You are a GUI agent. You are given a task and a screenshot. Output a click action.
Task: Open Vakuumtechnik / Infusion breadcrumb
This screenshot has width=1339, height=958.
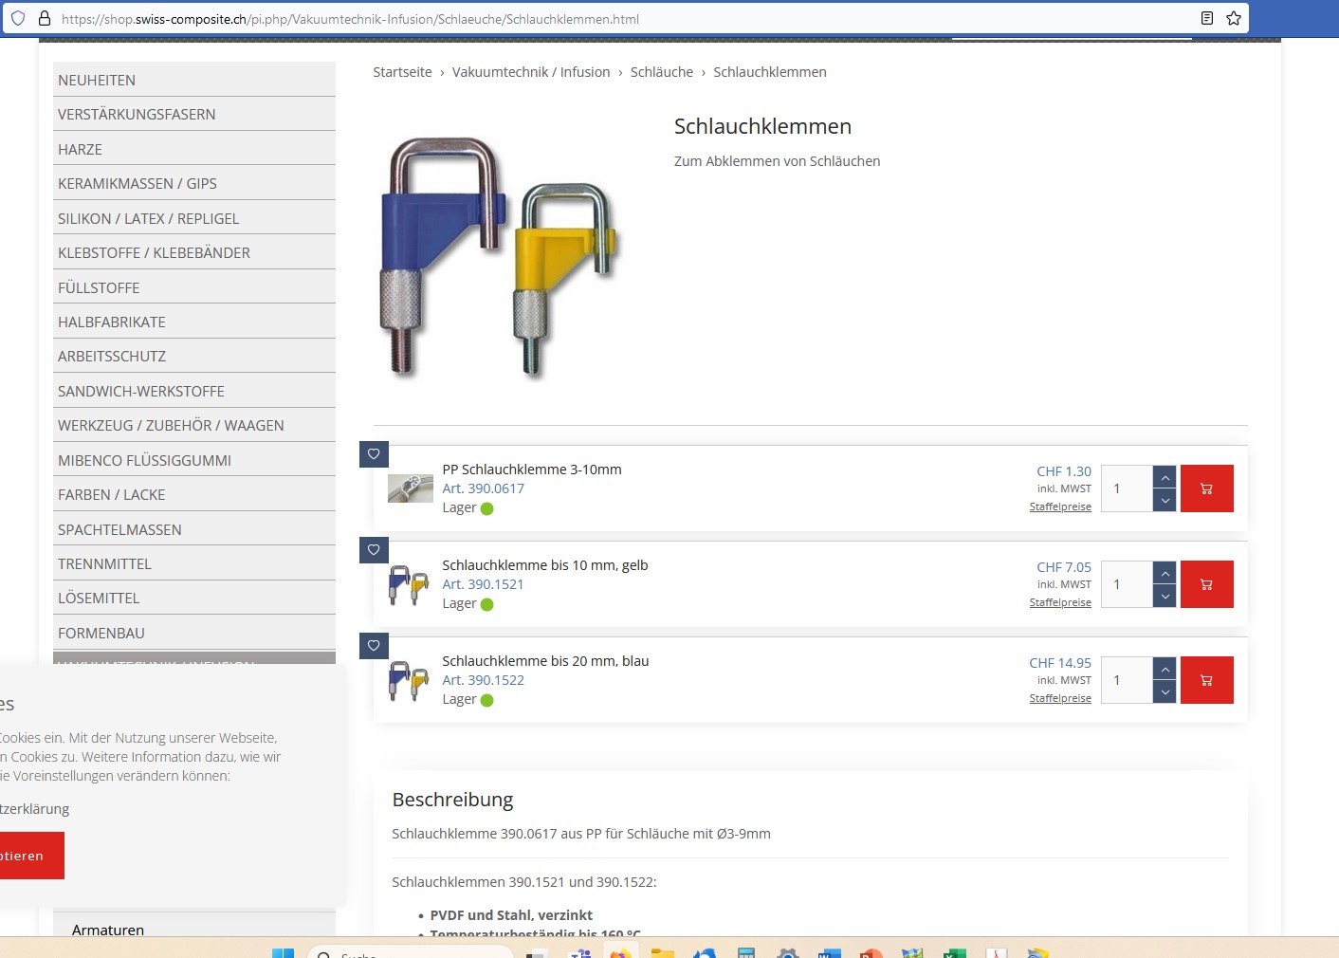[x=531, y=72]
